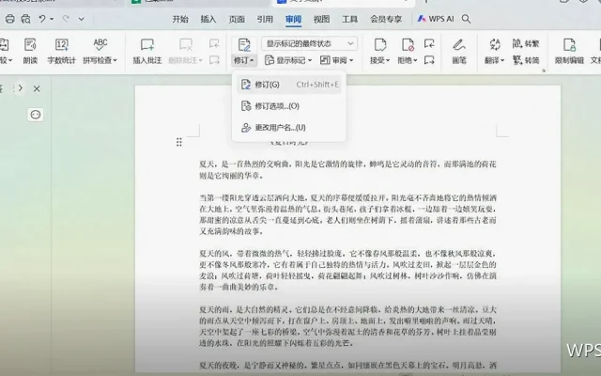Collapse the 修订 dropdown arrow
Image resolution: width=601 pixels, height=376 pixels.
(x=252, y=60)
